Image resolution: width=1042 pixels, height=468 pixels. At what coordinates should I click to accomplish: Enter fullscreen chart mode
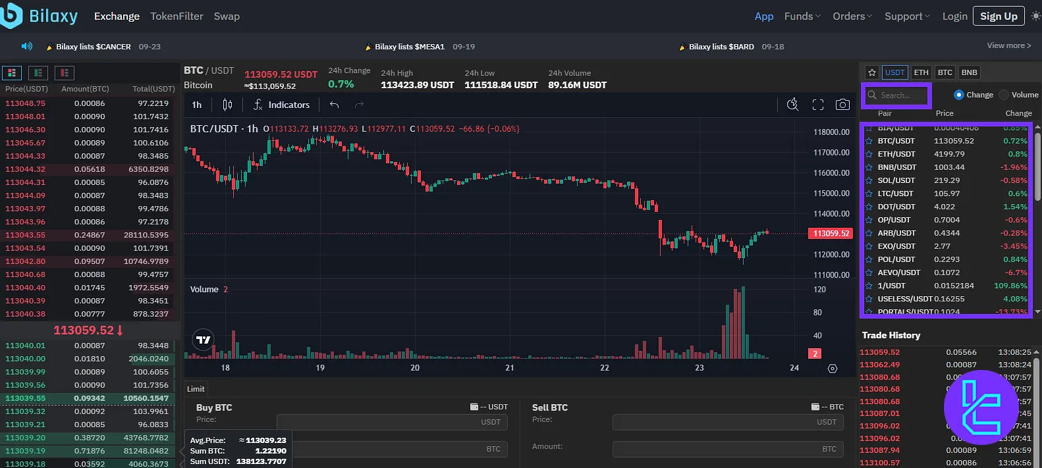818,105
